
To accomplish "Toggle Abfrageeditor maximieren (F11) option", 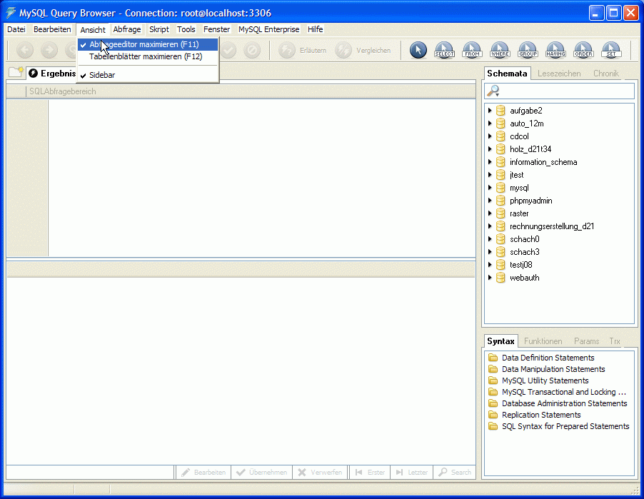I will pos(144,44).
